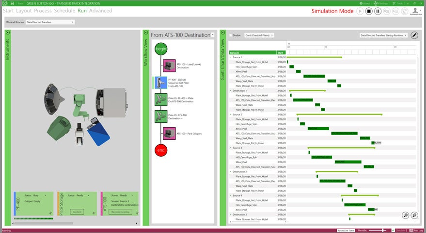This screenshot has height=233, width=426.
Task: Click the right magnifier zoom icon
Action: pos(414,216)
